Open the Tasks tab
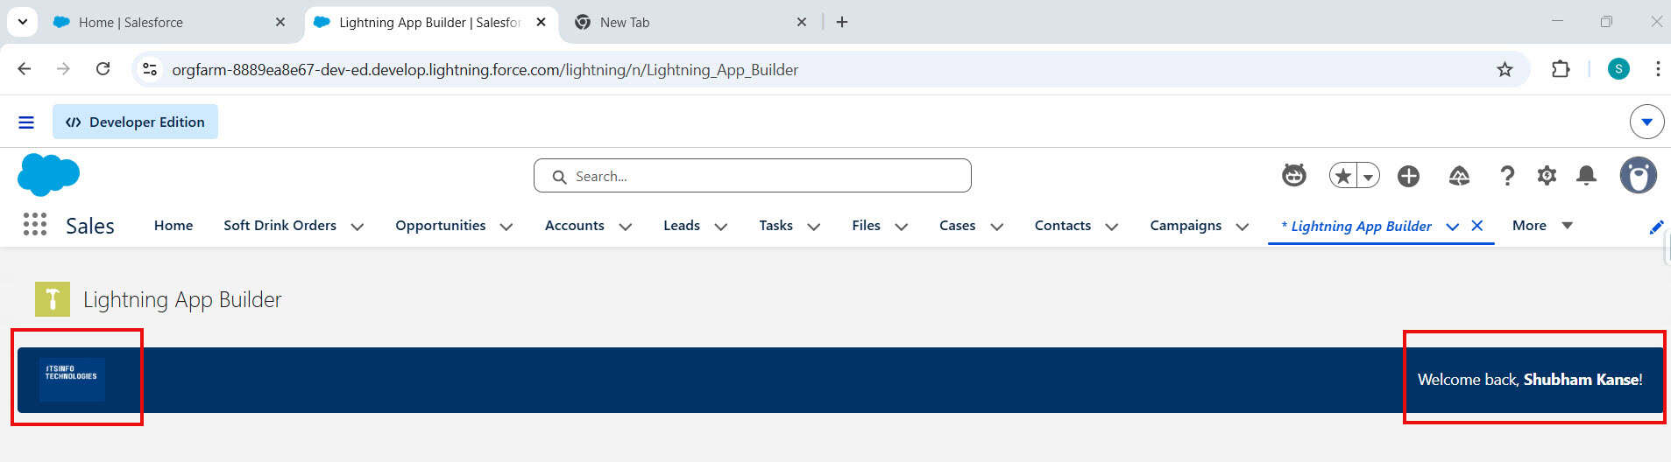1671x462 pixels. coord(775,225)
